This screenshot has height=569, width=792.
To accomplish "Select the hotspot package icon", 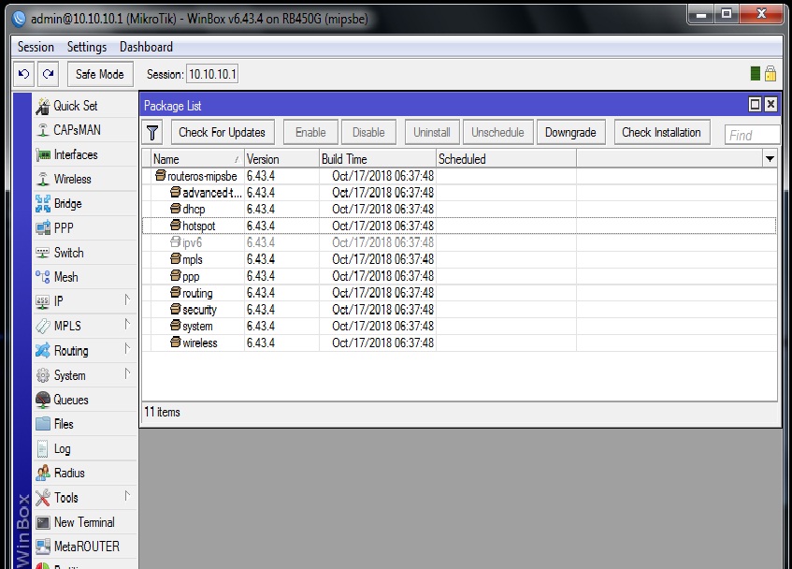I will pyautogui.click(x=175, y=225).
